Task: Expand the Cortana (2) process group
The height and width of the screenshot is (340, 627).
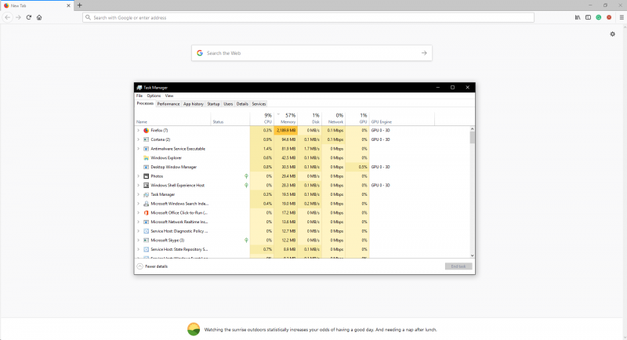Action: click(139, 139)
